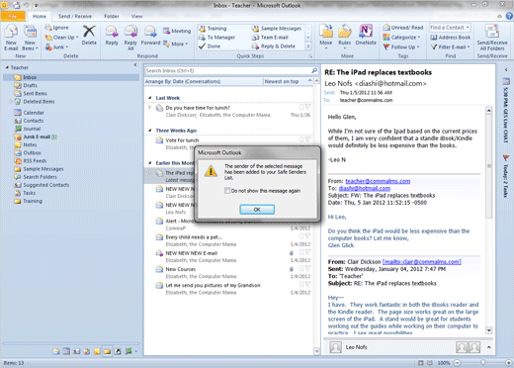Select the Done quick step
Image resolution: width=514 pixels, height=368 pixels.
[x=210, y=46]
